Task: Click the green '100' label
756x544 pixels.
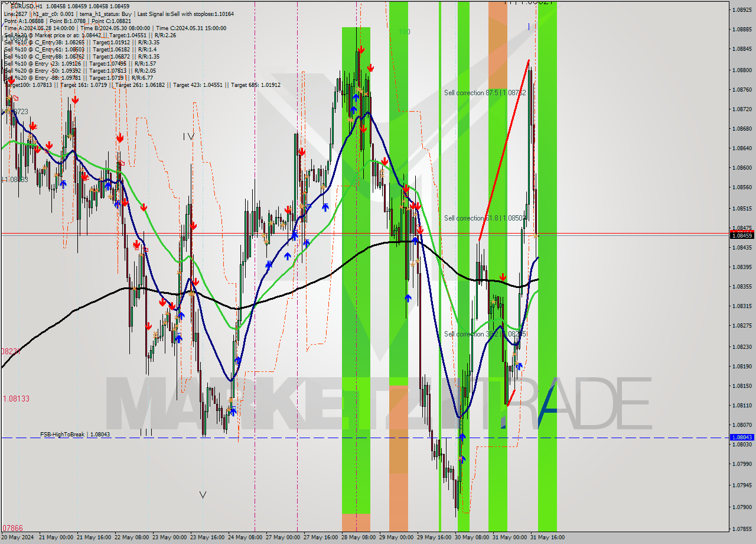Action: 404,32
